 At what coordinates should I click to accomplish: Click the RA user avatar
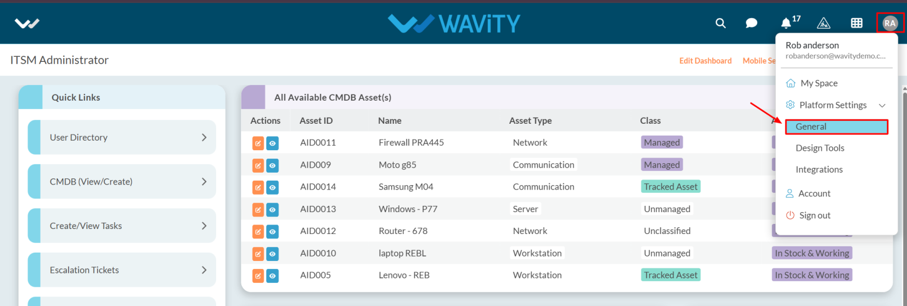point(890,23)
